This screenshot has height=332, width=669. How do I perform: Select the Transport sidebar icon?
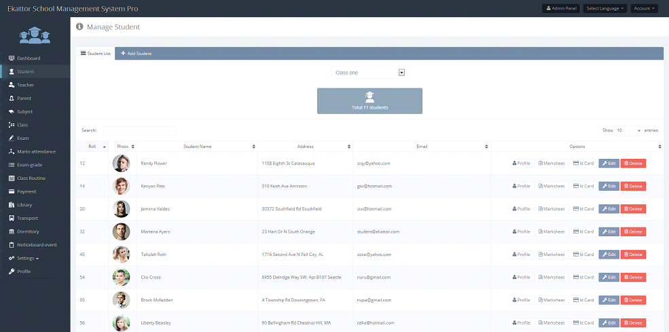coord(12,218)
